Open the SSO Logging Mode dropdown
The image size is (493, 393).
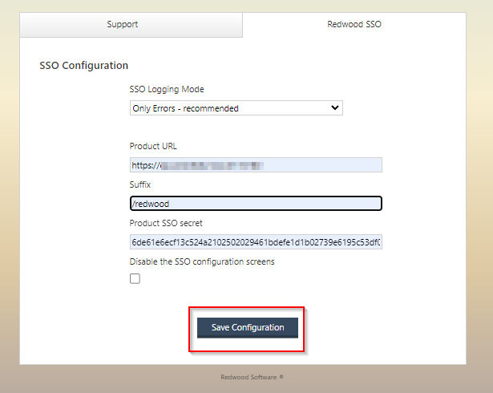click(x=236, y=108)
